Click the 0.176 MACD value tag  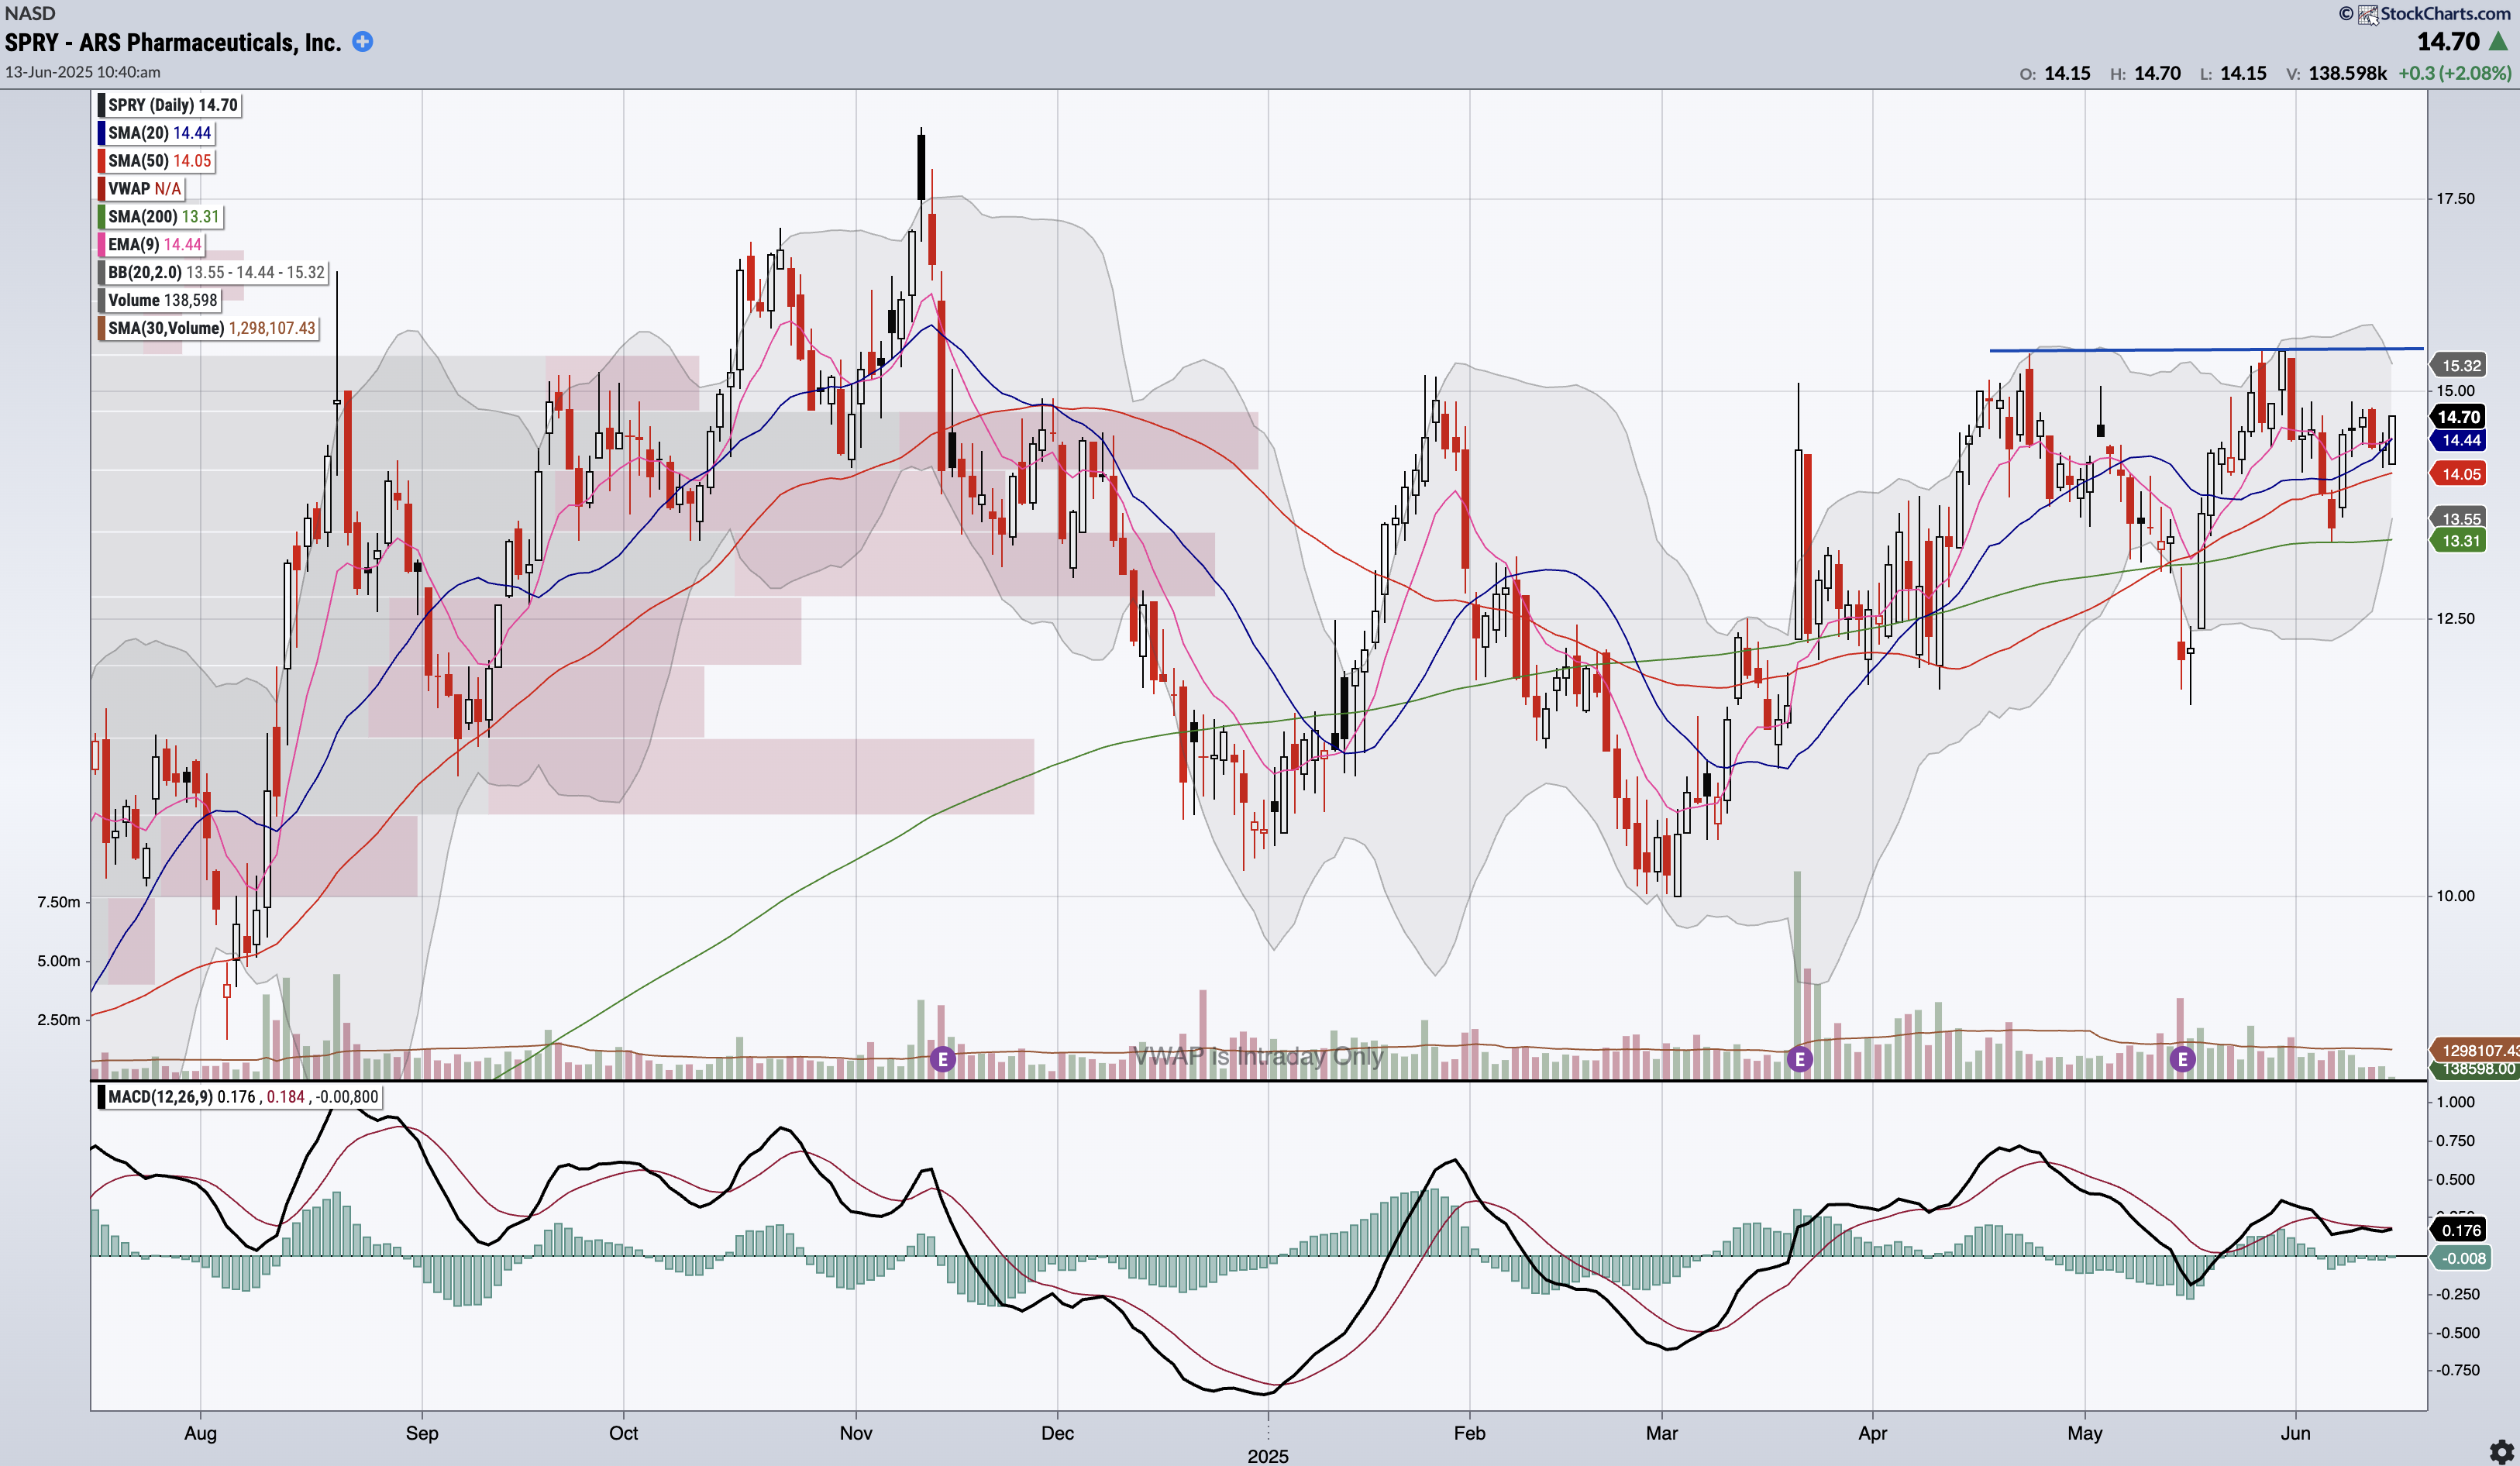(x=2459, y=1230)
